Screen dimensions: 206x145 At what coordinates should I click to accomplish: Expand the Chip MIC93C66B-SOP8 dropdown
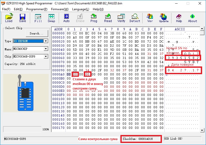coord(46,56)
